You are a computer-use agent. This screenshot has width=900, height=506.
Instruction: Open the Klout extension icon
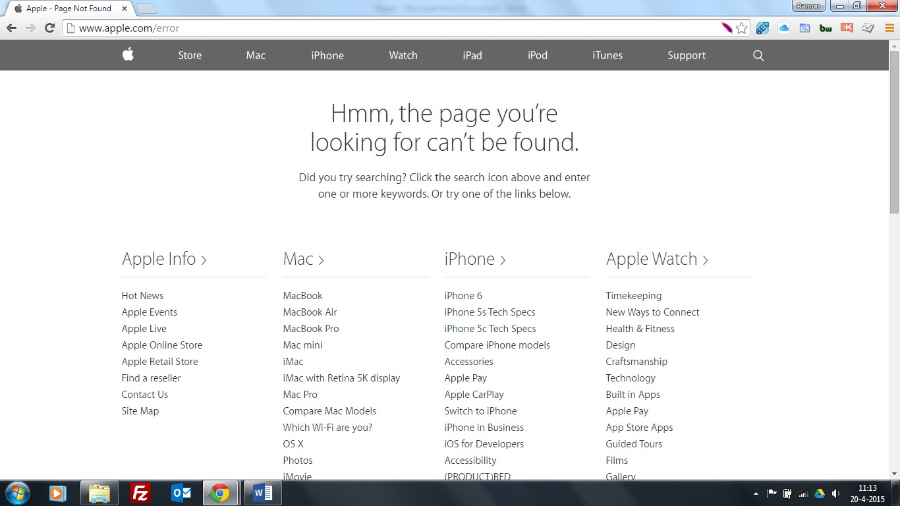[x=847, y=28]
